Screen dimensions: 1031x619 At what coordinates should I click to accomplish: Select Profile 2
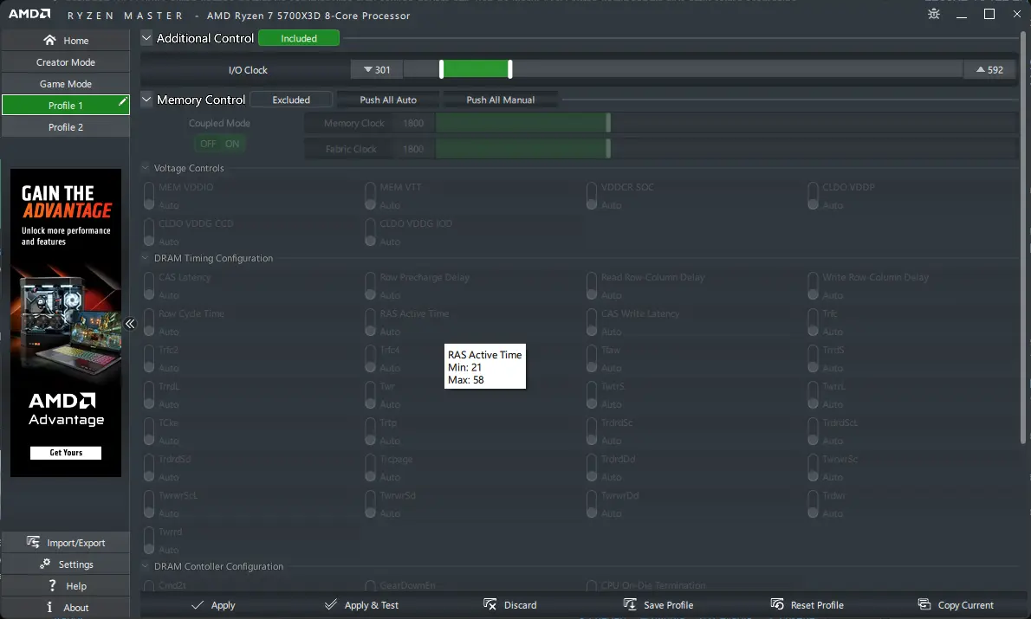[x=66, y=126]
